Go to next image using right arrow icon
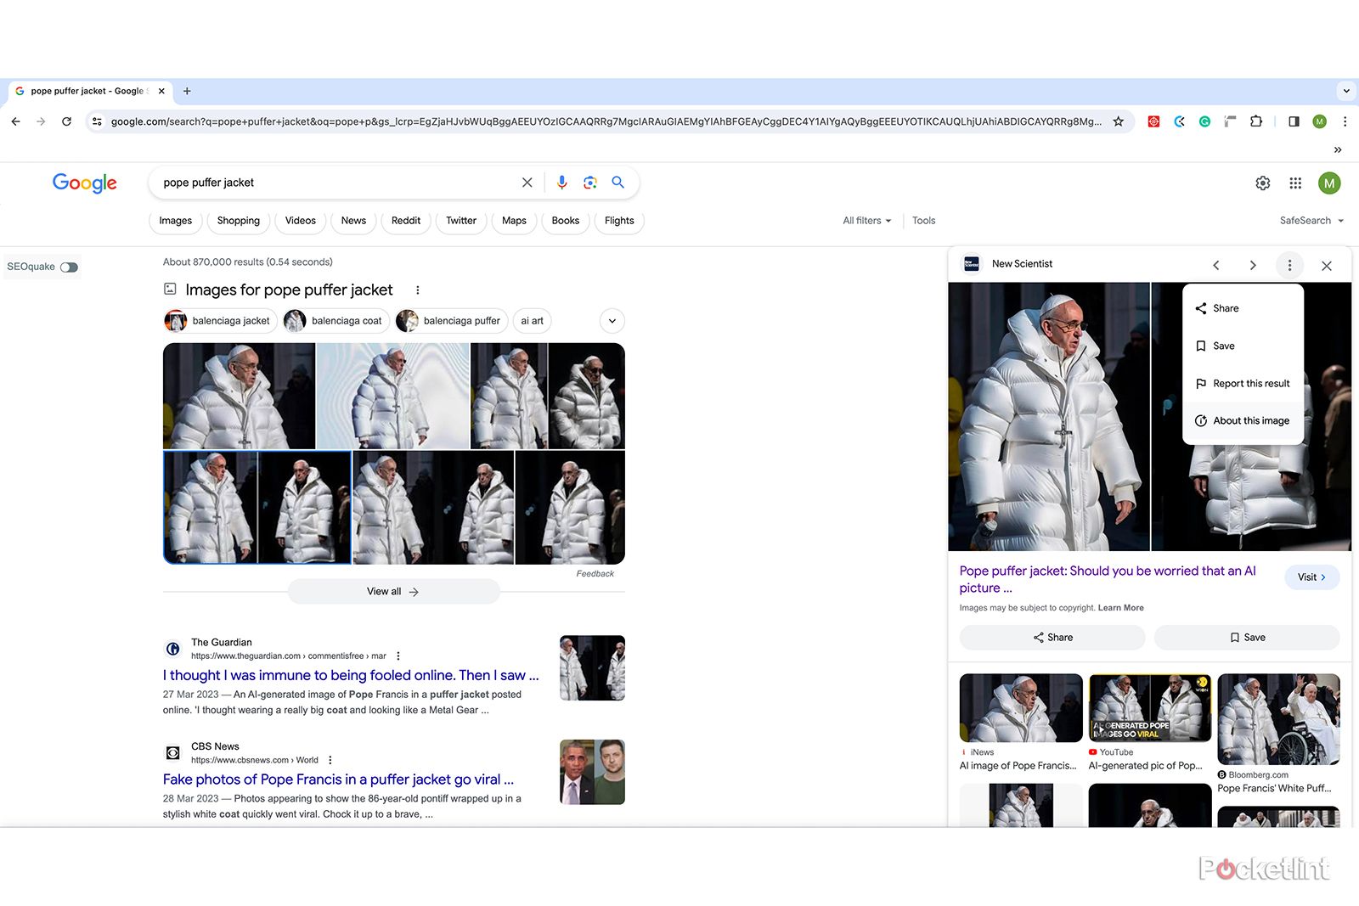 [x=1253, y=265]
